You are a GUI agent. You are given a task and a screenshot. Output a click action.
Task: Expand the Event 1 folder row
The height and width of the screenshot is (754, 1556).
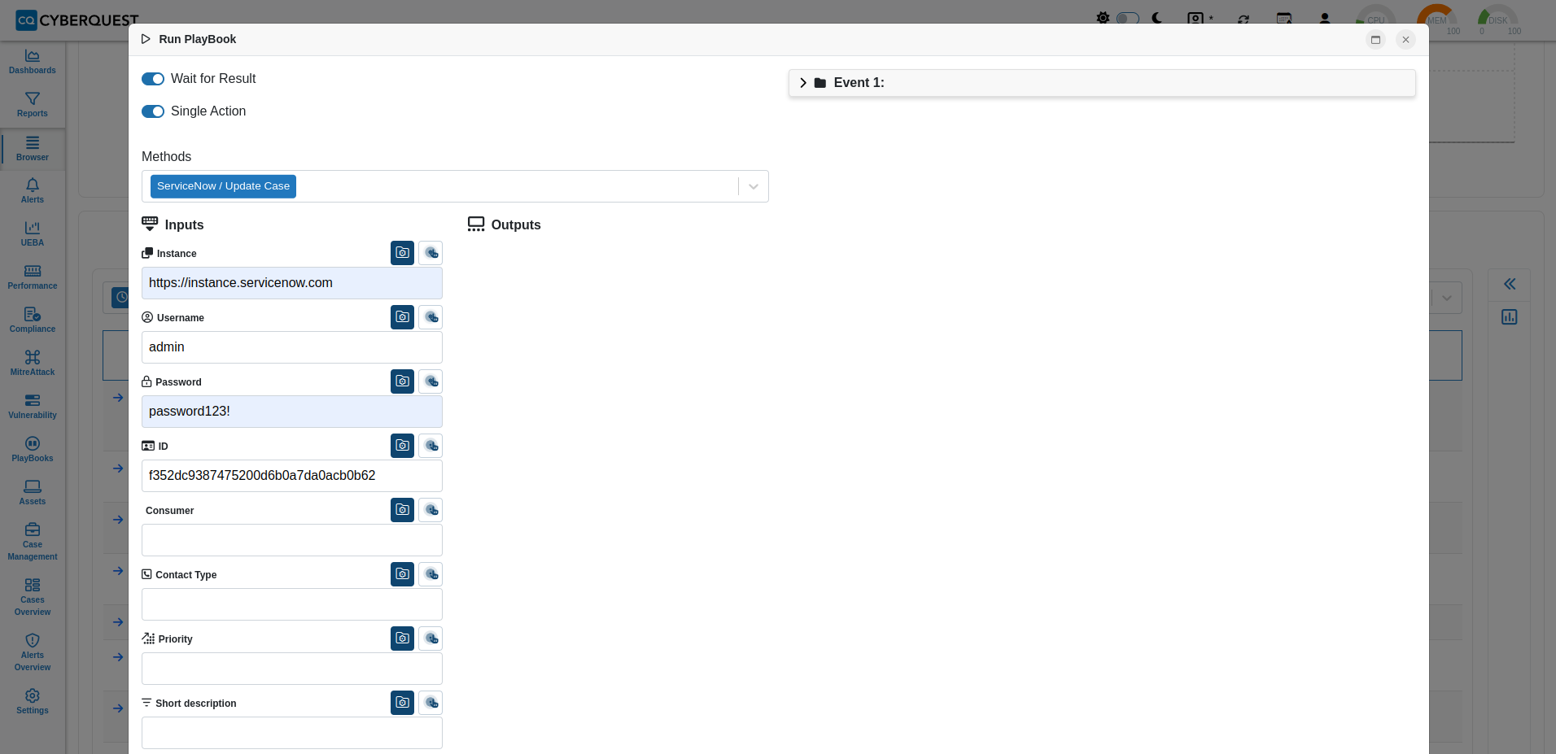pyautogui.click(x=1102, y=83)
